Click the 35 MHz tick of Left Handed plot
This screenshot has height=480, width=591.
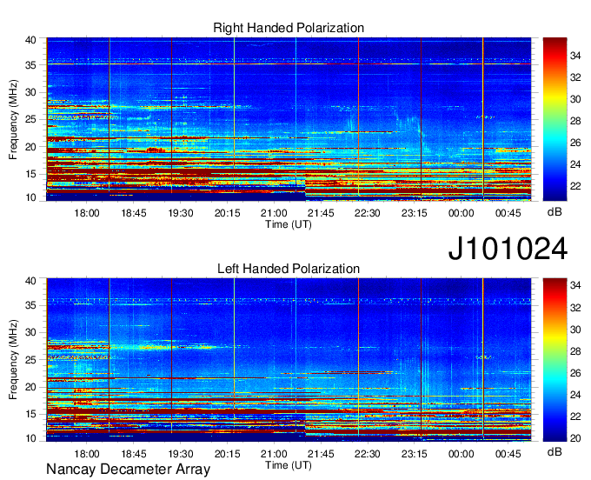click(x=30, y=305)
